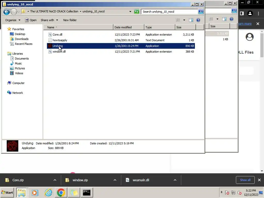Open recent locations dropdown beside Forward arrow
Screen dimensions: 264x198
coord(19,12)
